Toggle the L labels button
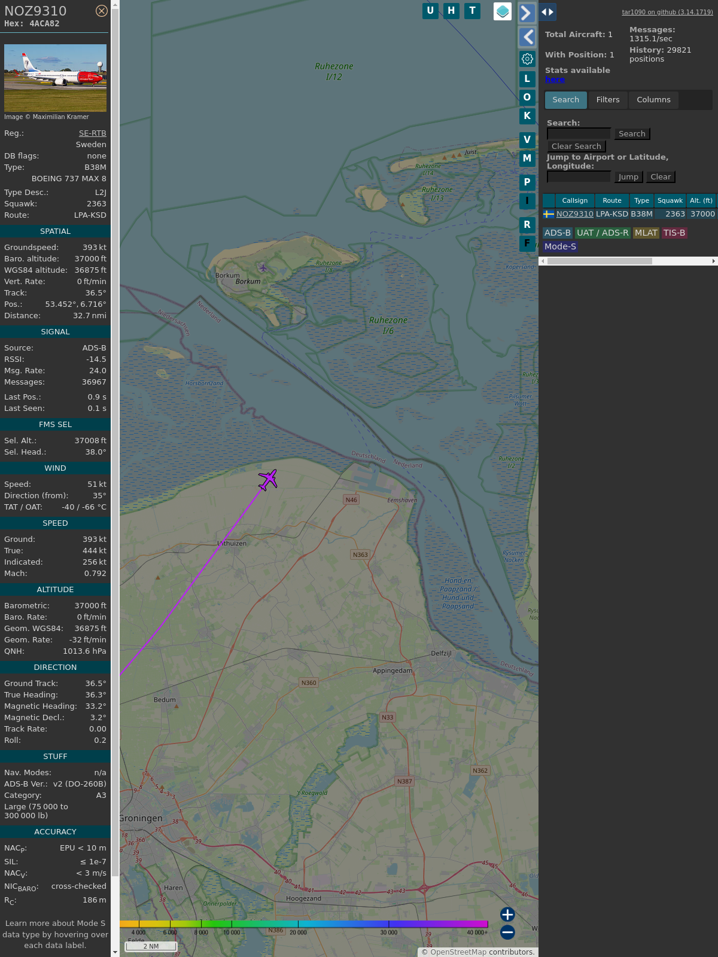Screen dimensions: 718x957 (527, 79)
